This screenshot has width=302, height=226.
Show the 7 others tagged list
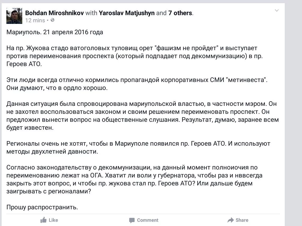tap(180, 13)
